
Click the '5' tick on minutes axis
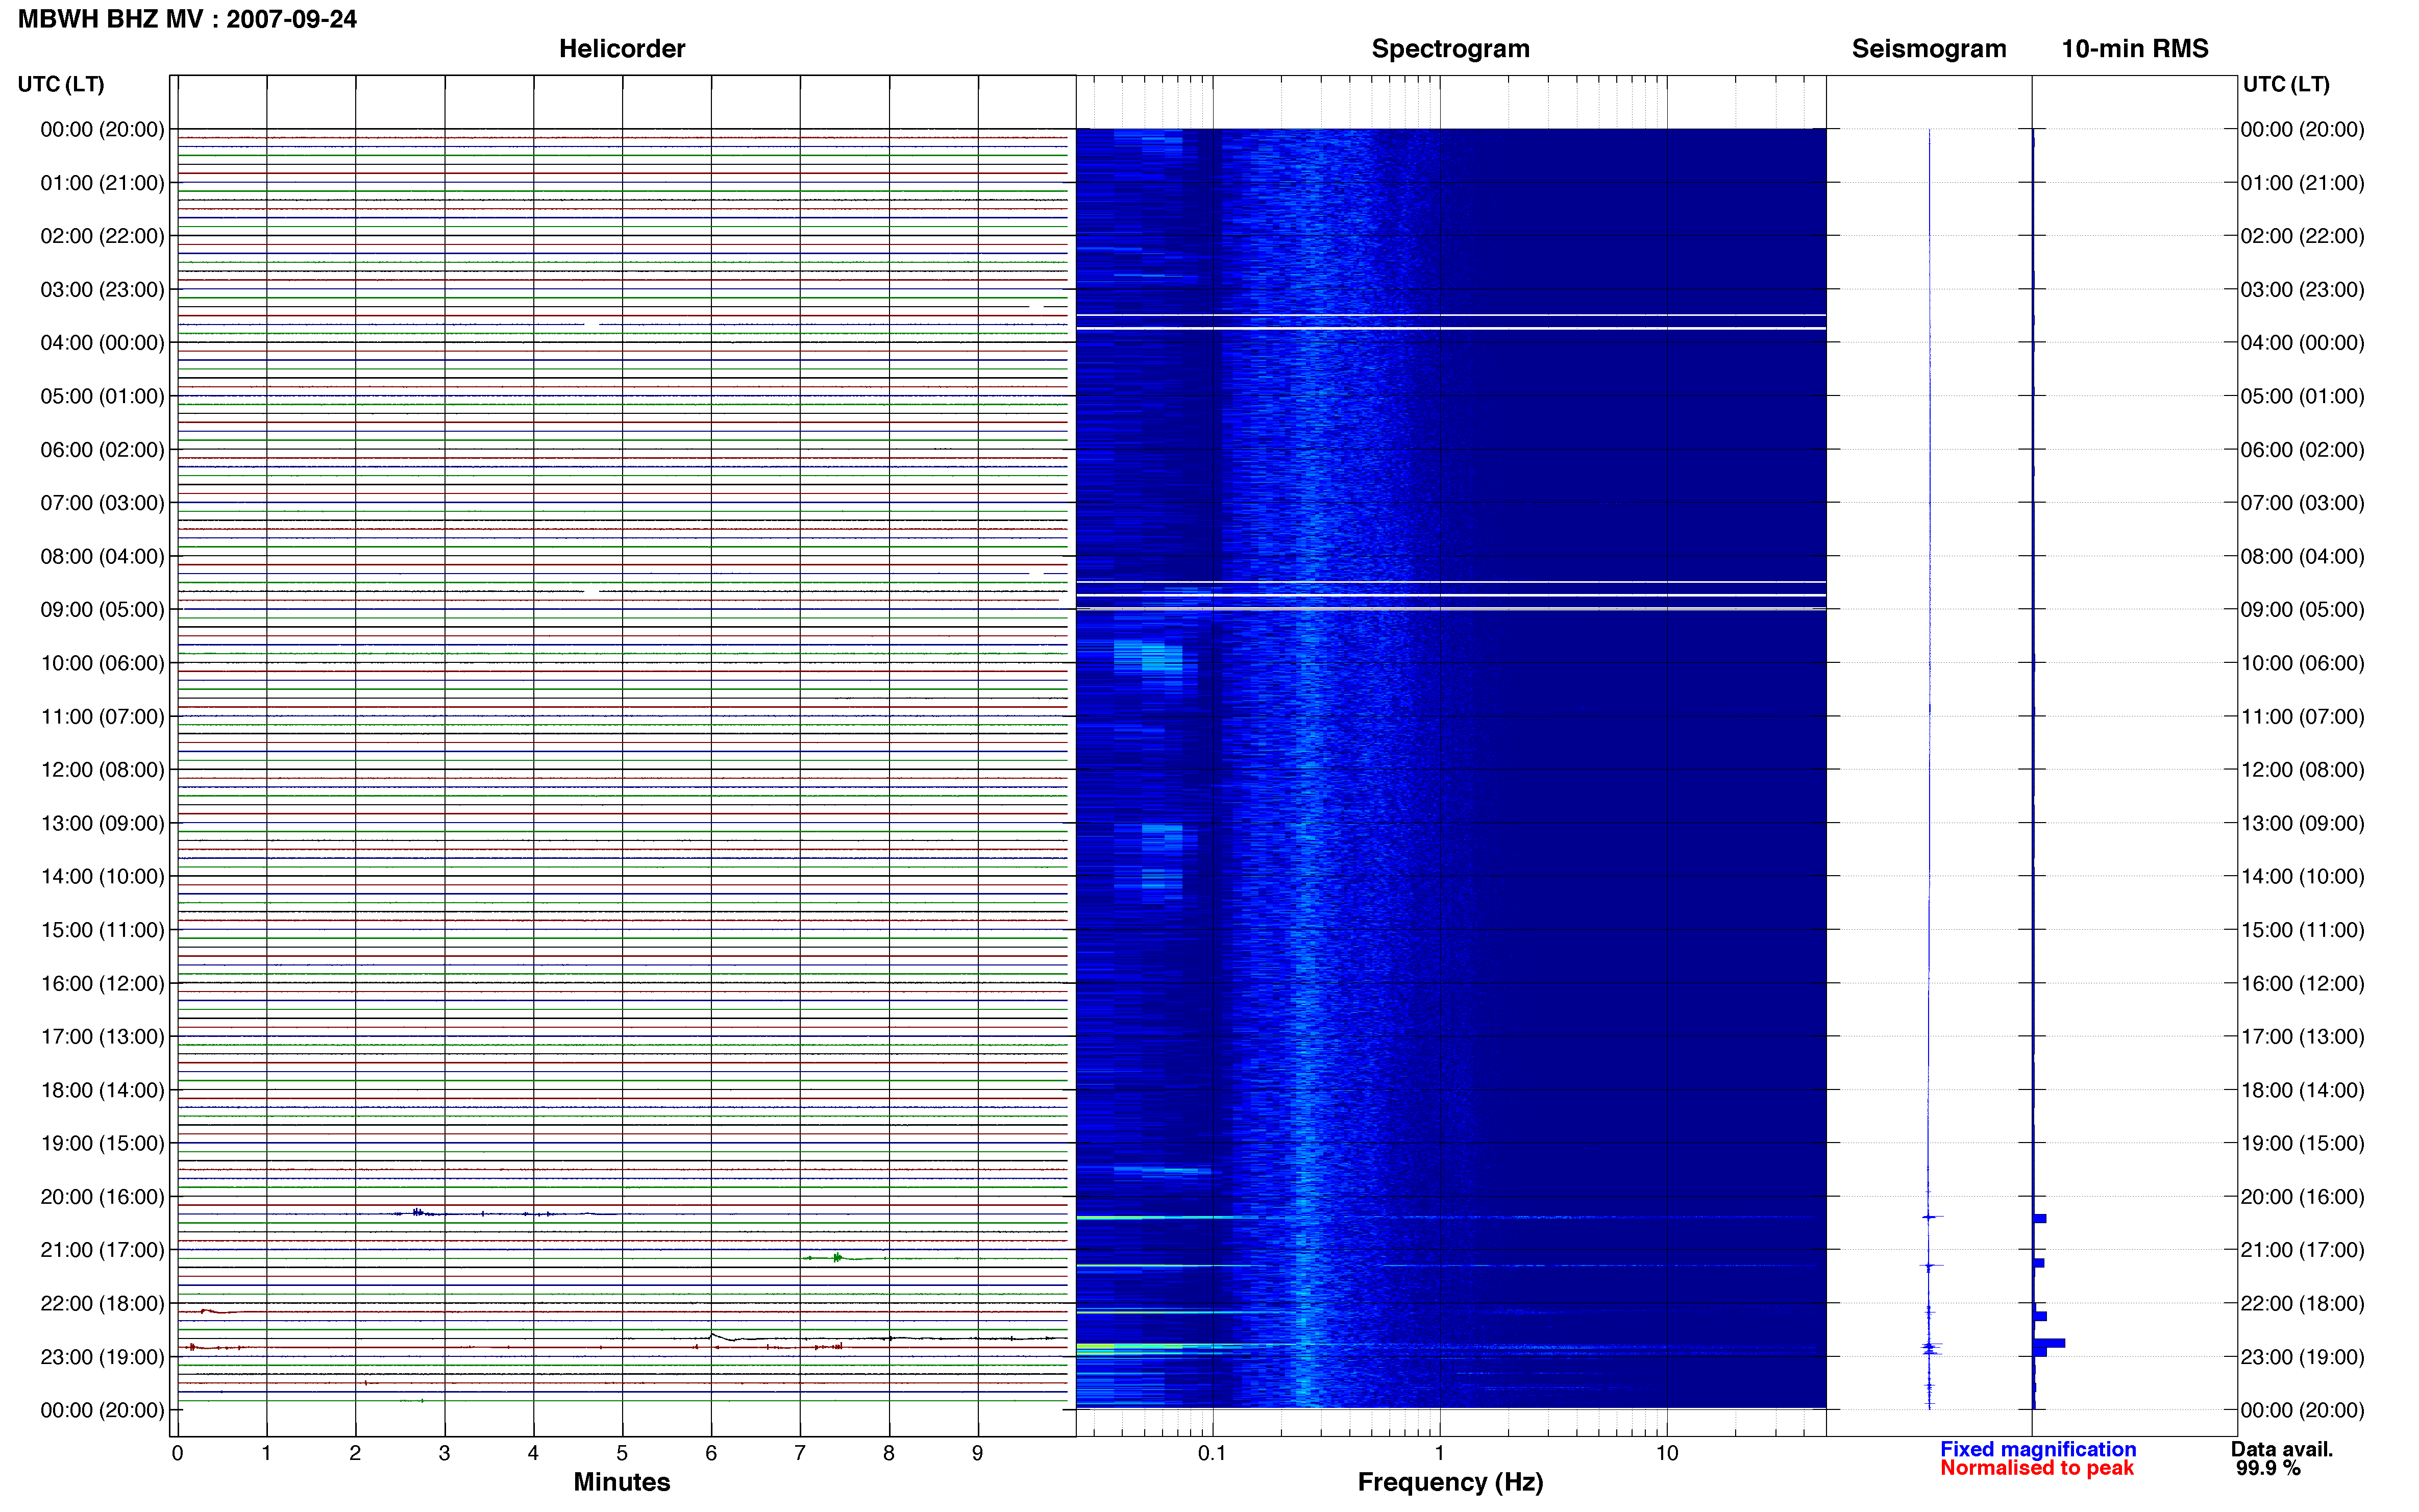tap(622, 1453)
